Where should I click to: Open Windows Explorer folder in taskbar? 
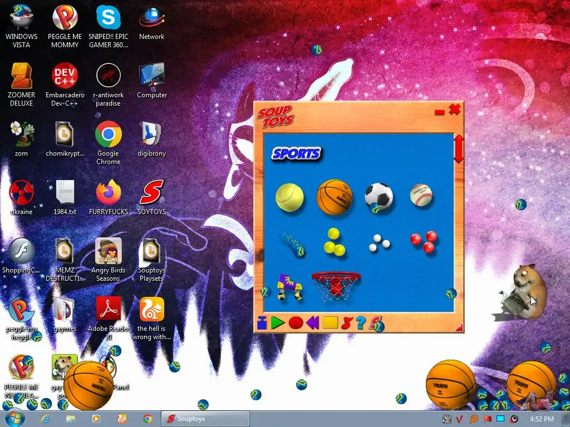(71, 419)
